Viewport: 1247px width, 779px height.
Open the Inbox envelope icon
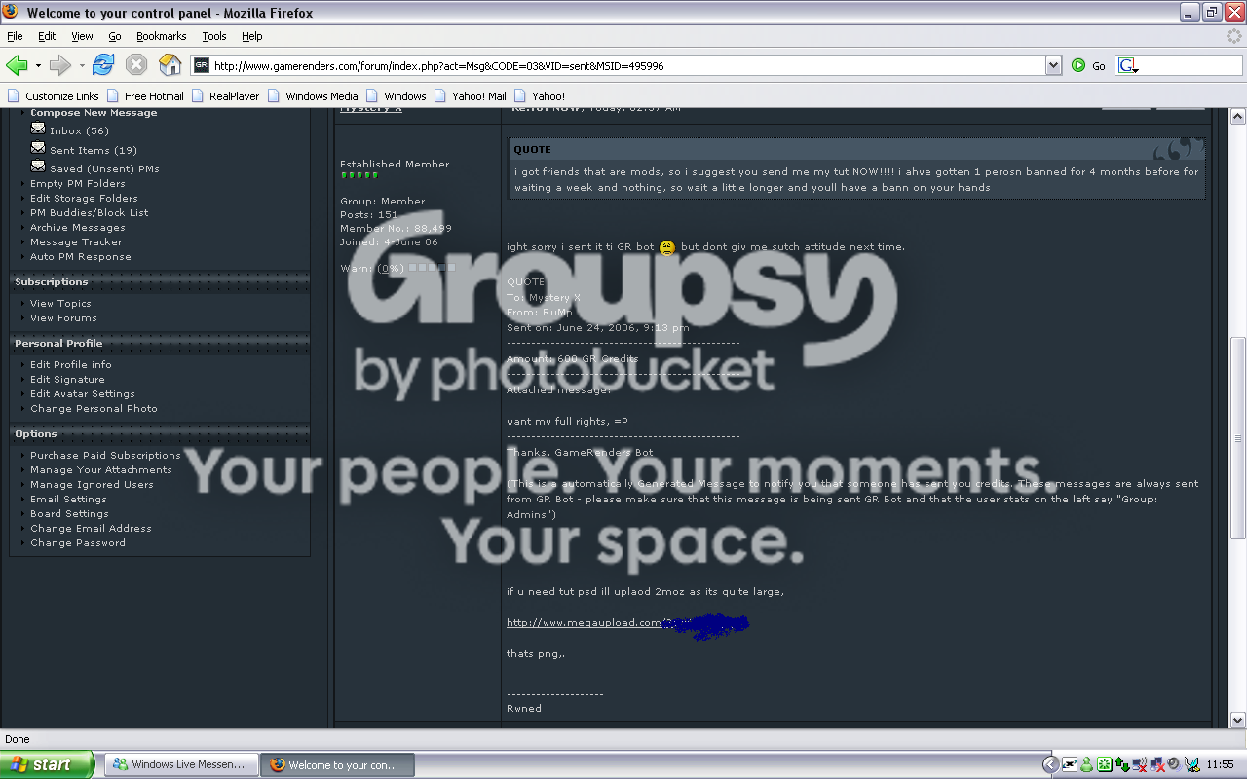[38, 129]
